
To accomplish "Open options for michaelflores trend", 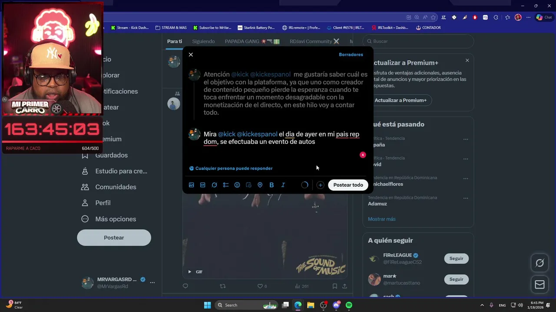I will (x=466, y=179).
